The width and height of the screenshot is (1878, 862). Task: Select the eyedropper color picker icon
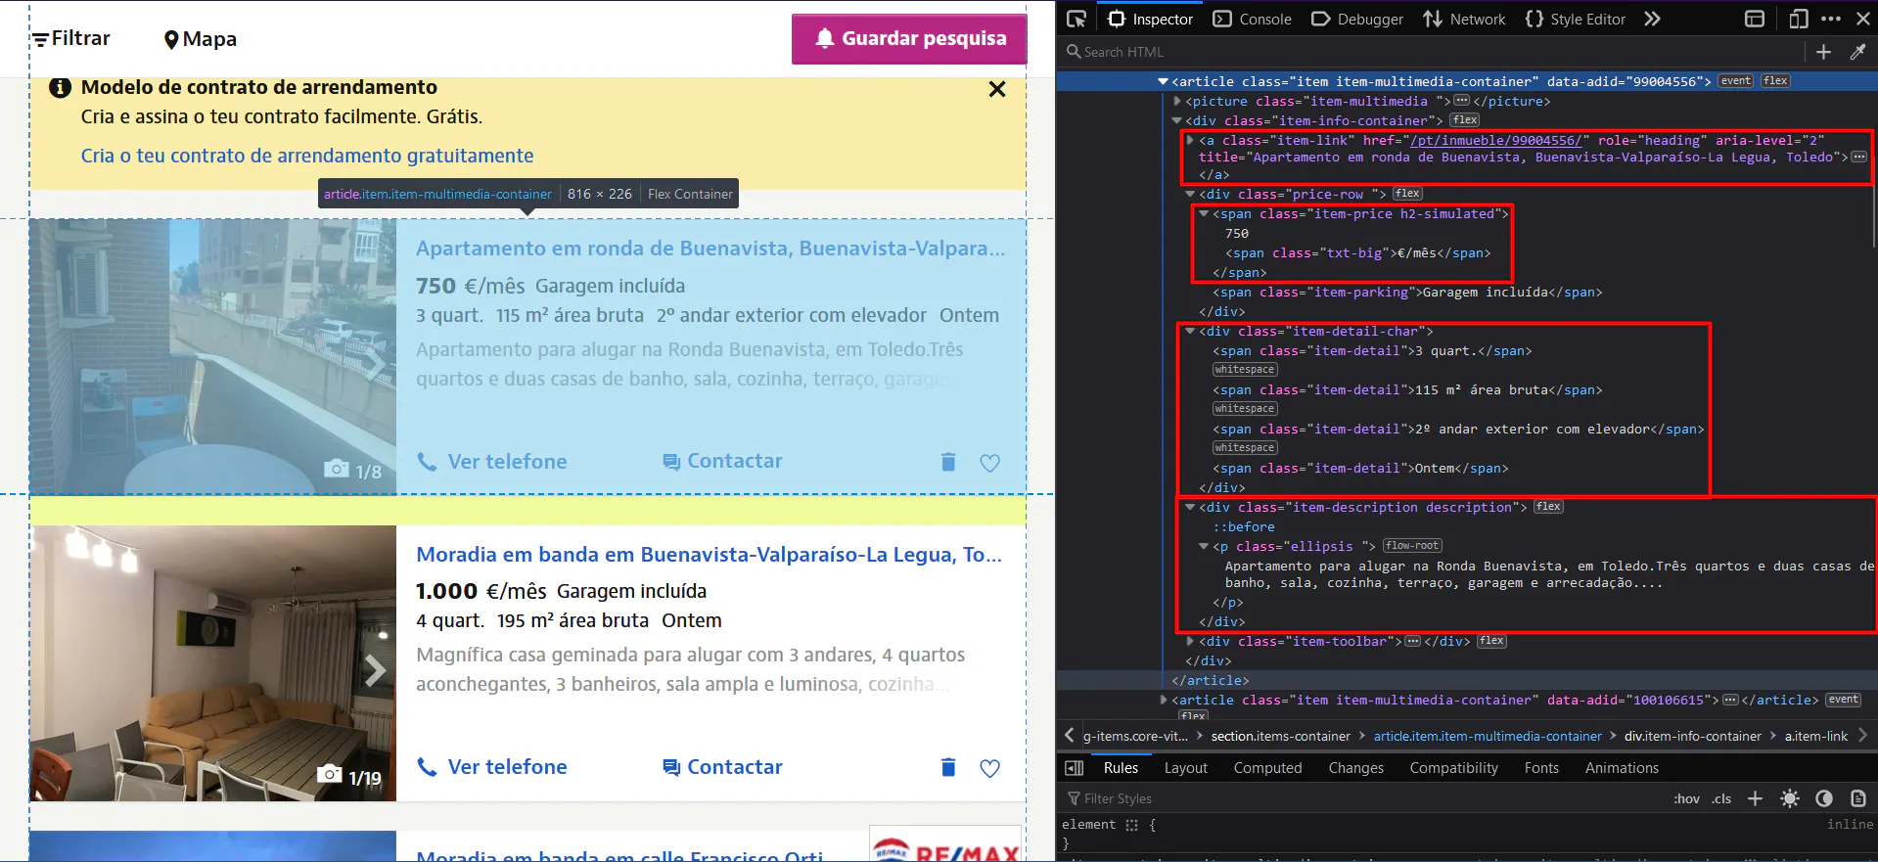pos(1857,52)
